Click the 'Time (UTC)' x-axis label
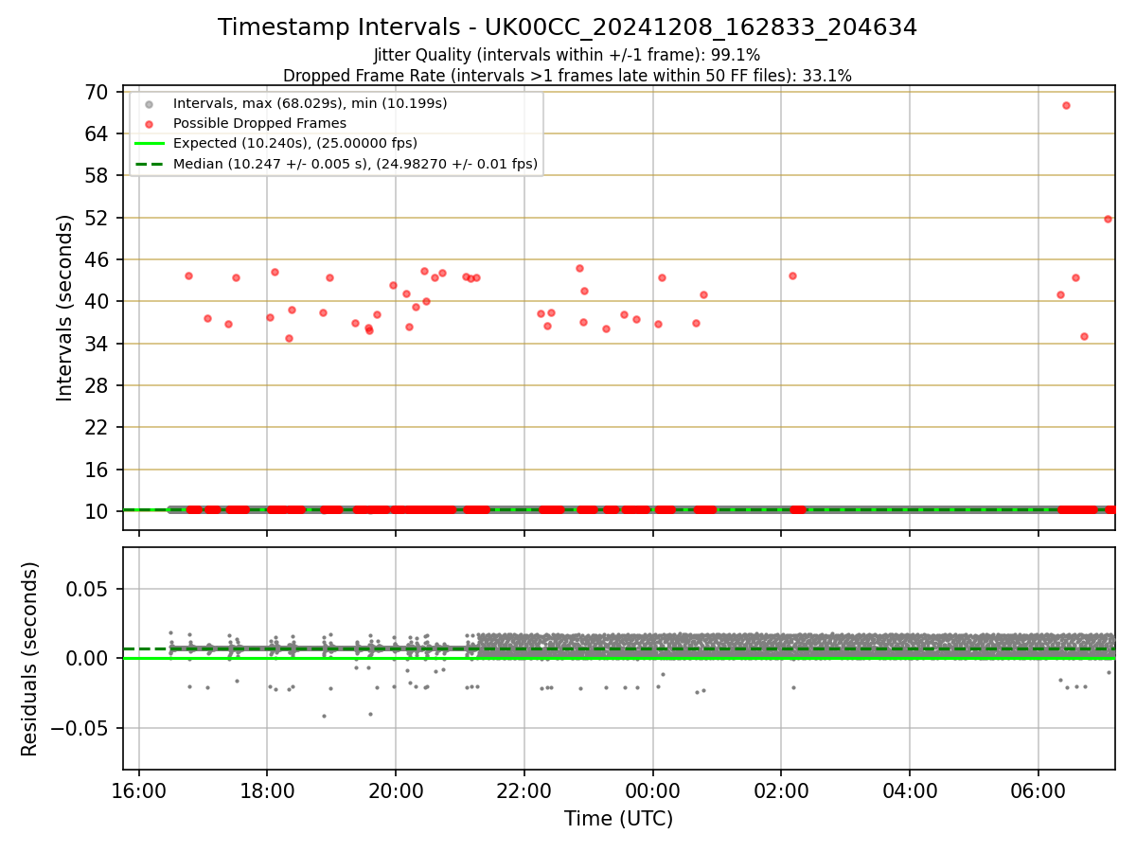The image size is (1136, 852). (618, 819)
